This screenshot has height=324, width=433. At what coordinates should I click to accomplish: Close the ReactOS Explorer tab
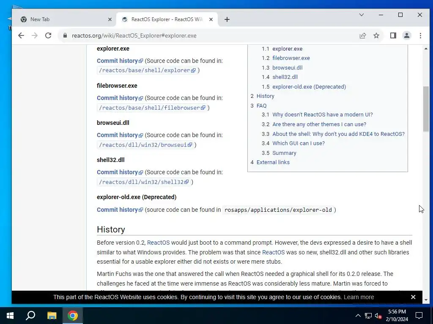(211, 19)
